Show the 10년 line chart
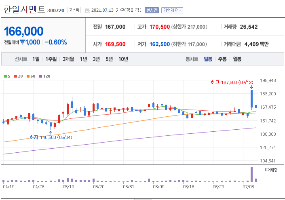The width and height of the screenshot is (285, 200). click(x=123, y=59)
